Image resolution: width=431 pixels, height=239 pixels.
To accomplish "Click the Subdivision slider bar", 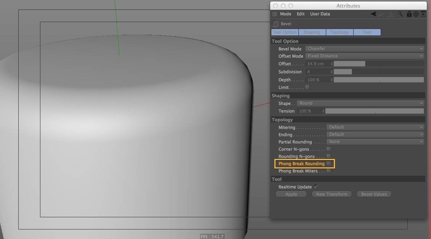I will pos(379,72).
